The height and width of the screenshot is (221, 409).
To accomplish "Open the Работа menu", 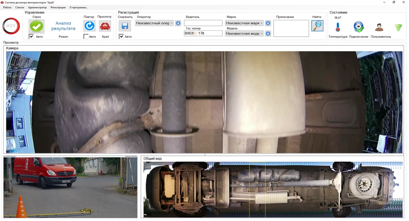I will click(x=7, y=8).
